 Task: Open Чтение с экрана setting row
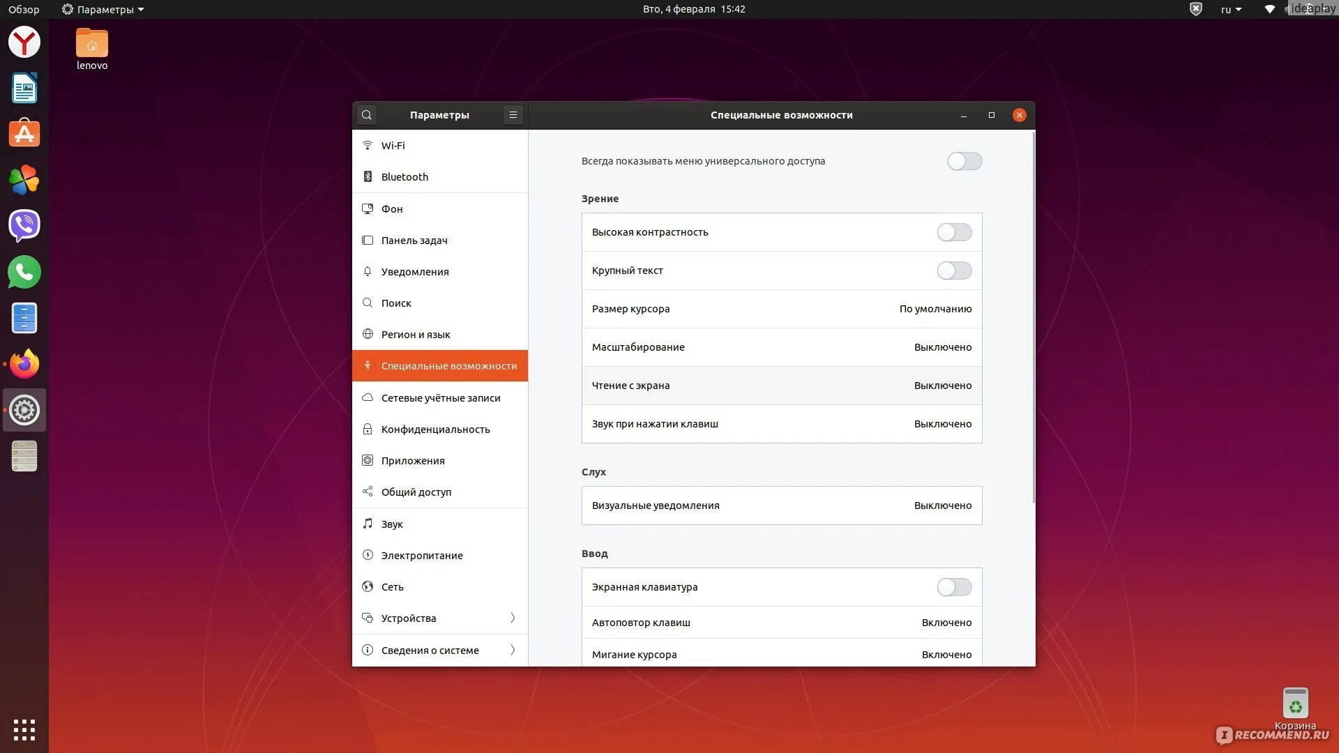pyautogui.click(x=781, y=386)
